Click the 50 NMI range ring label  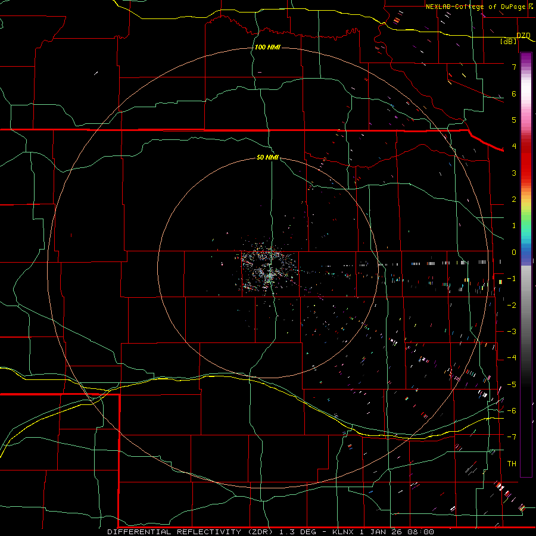[267, 157]
